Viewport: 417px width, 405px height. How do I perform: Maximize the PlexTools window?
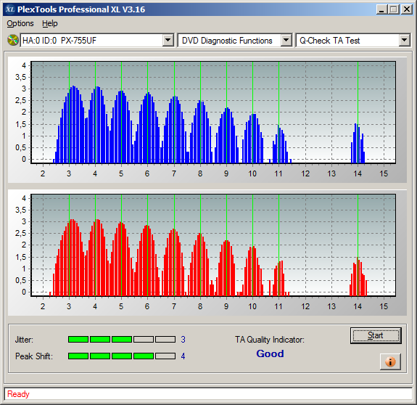click(x=394, y=9)
